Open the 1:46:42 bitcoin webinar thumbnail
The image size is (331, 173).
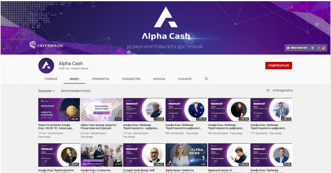pyautogui.click(x=59, y=109)
